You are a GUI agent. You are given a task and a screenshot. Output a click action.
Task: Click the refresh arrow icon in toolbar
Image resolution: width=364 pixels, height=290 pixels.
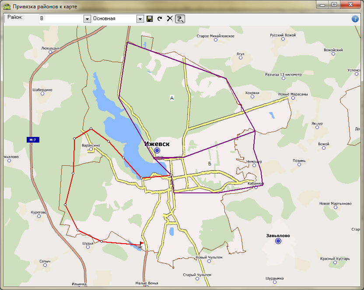coord(160,19)
